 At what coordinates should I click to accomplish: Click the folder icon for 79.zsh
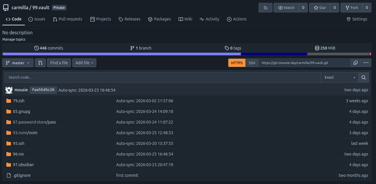tap(8, 101)
